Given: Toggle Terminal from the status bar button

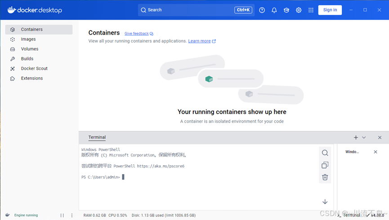Looking at the screenshot, I should [349, 216].
